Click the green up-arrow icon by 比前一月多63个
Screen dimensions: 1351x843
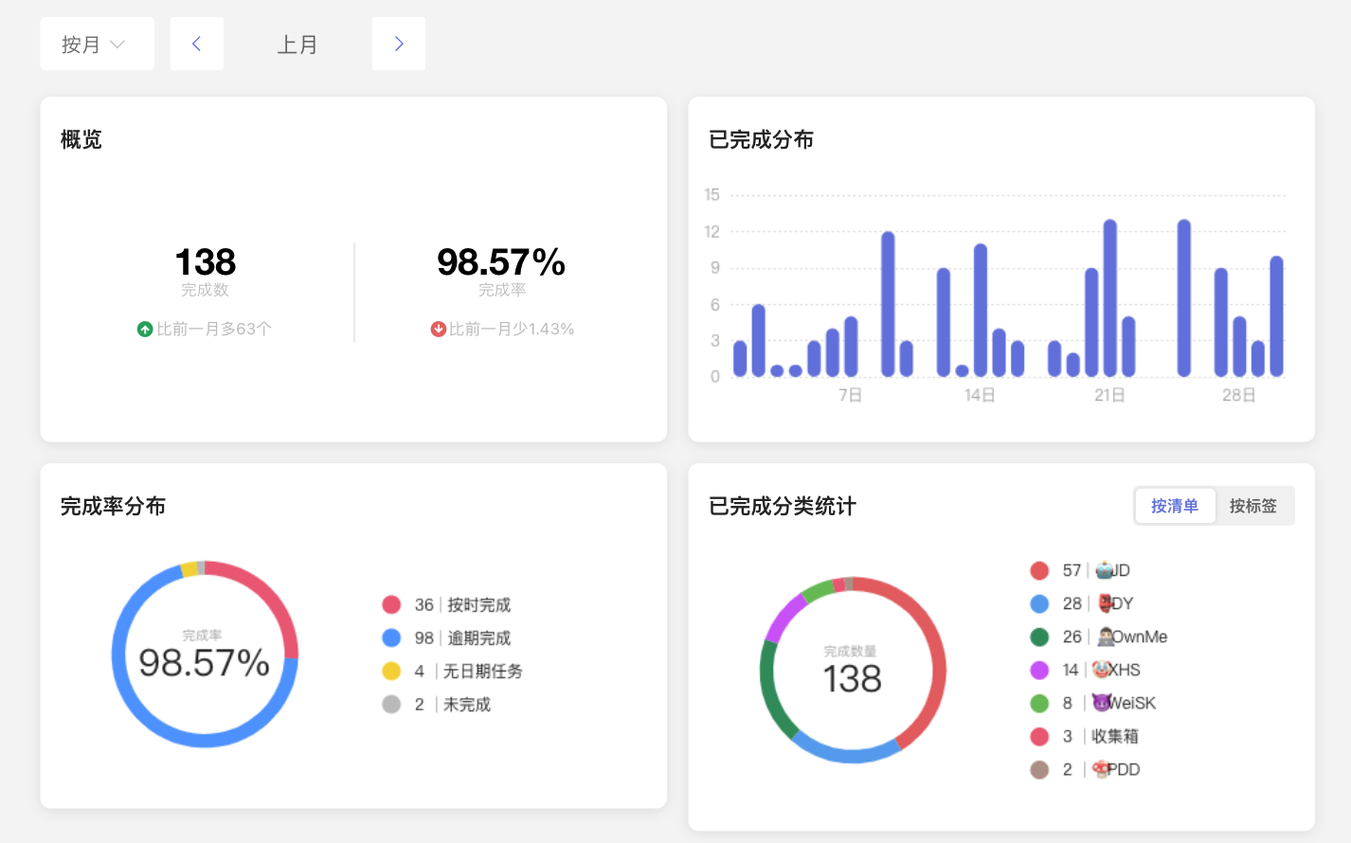tap(145, 330)
